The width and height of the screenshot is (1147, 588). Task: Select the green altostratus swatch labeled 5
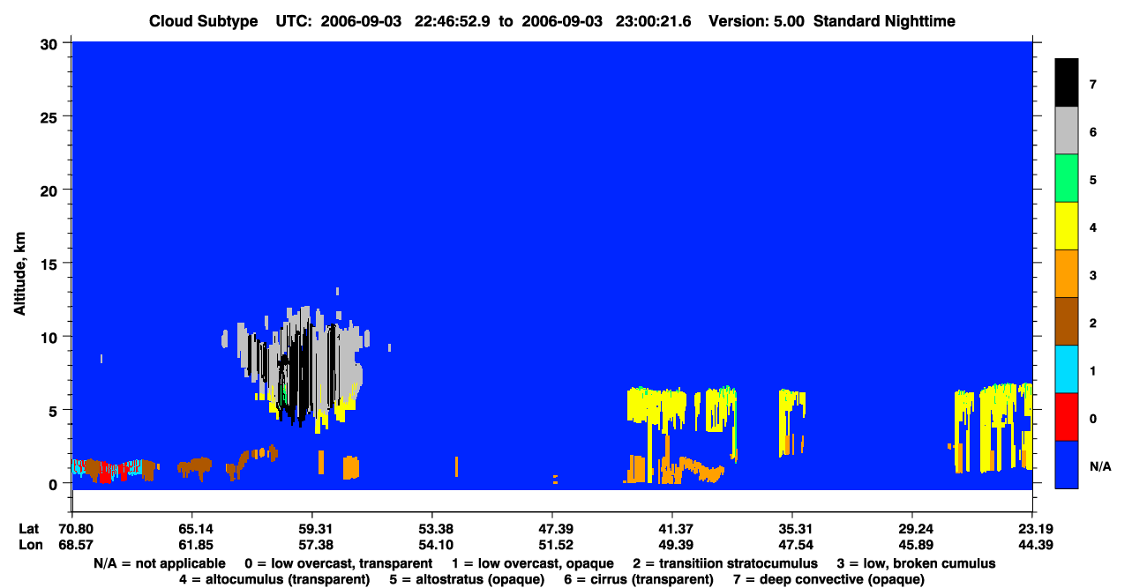coord(1067,178)
